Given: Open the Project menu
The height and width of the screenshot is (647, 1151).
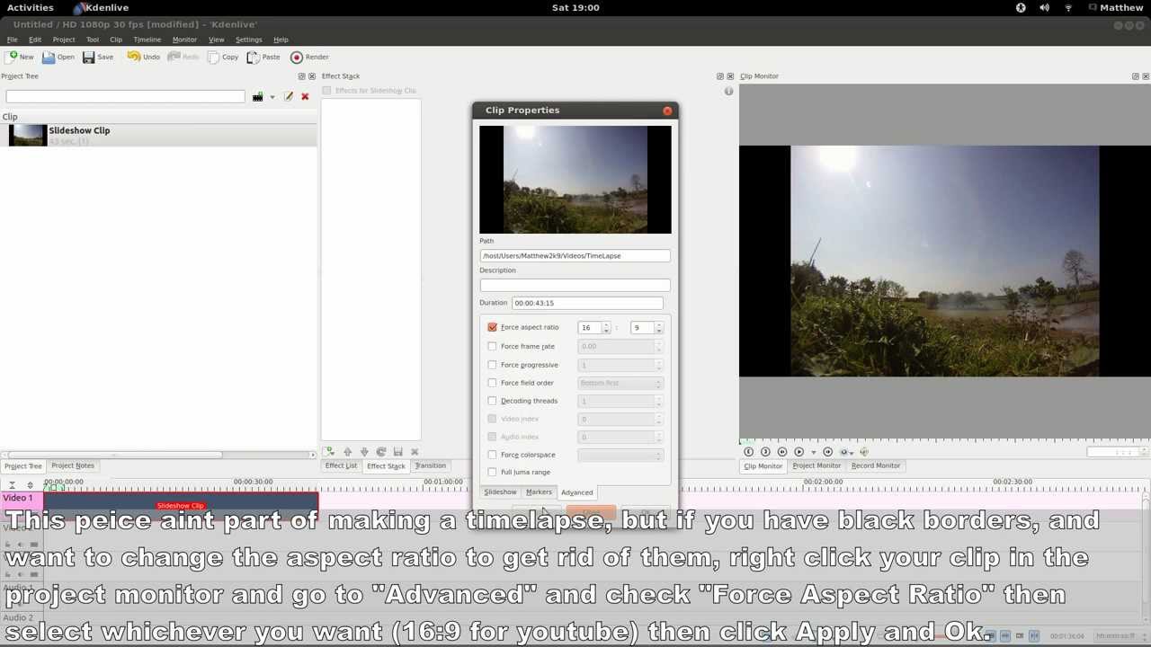Looking at the screenshot, I should pos(63,40).
